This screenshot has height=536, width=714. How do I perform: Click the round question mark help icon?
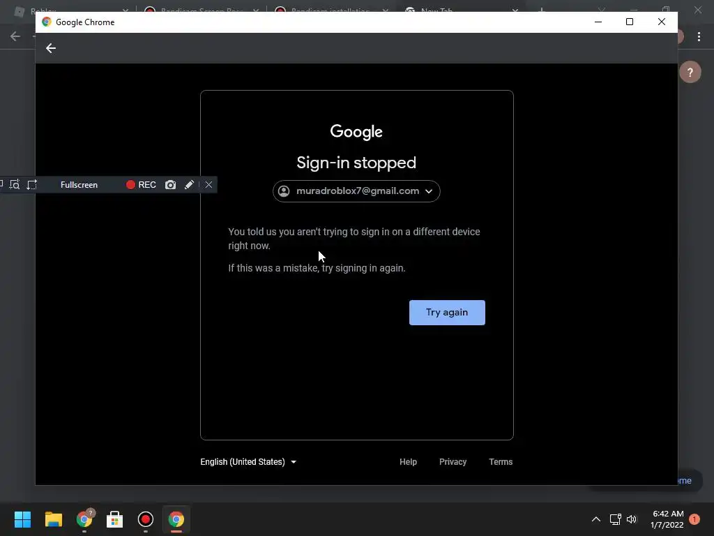(x=690, y=72)
